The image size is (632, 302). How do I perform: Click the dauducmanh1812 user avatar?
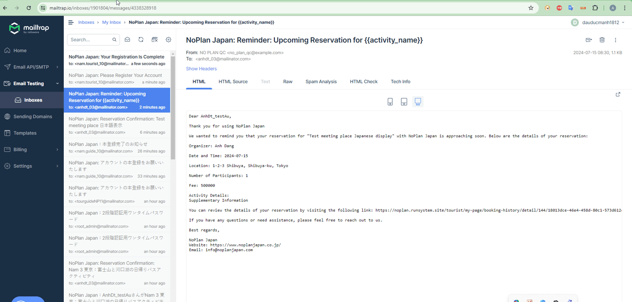click(x=575, y=22)
